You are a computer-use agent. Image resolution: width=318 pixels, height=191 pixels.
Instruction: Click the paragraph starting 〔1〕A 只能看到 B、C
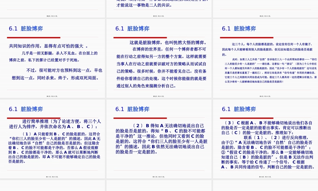(x=54, y=147)
